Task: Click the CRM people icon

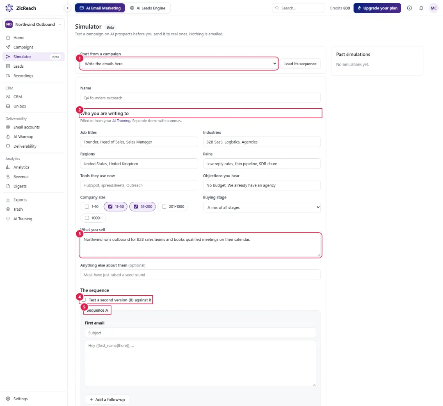Action: pyautogui.click(x=8, y=97)
